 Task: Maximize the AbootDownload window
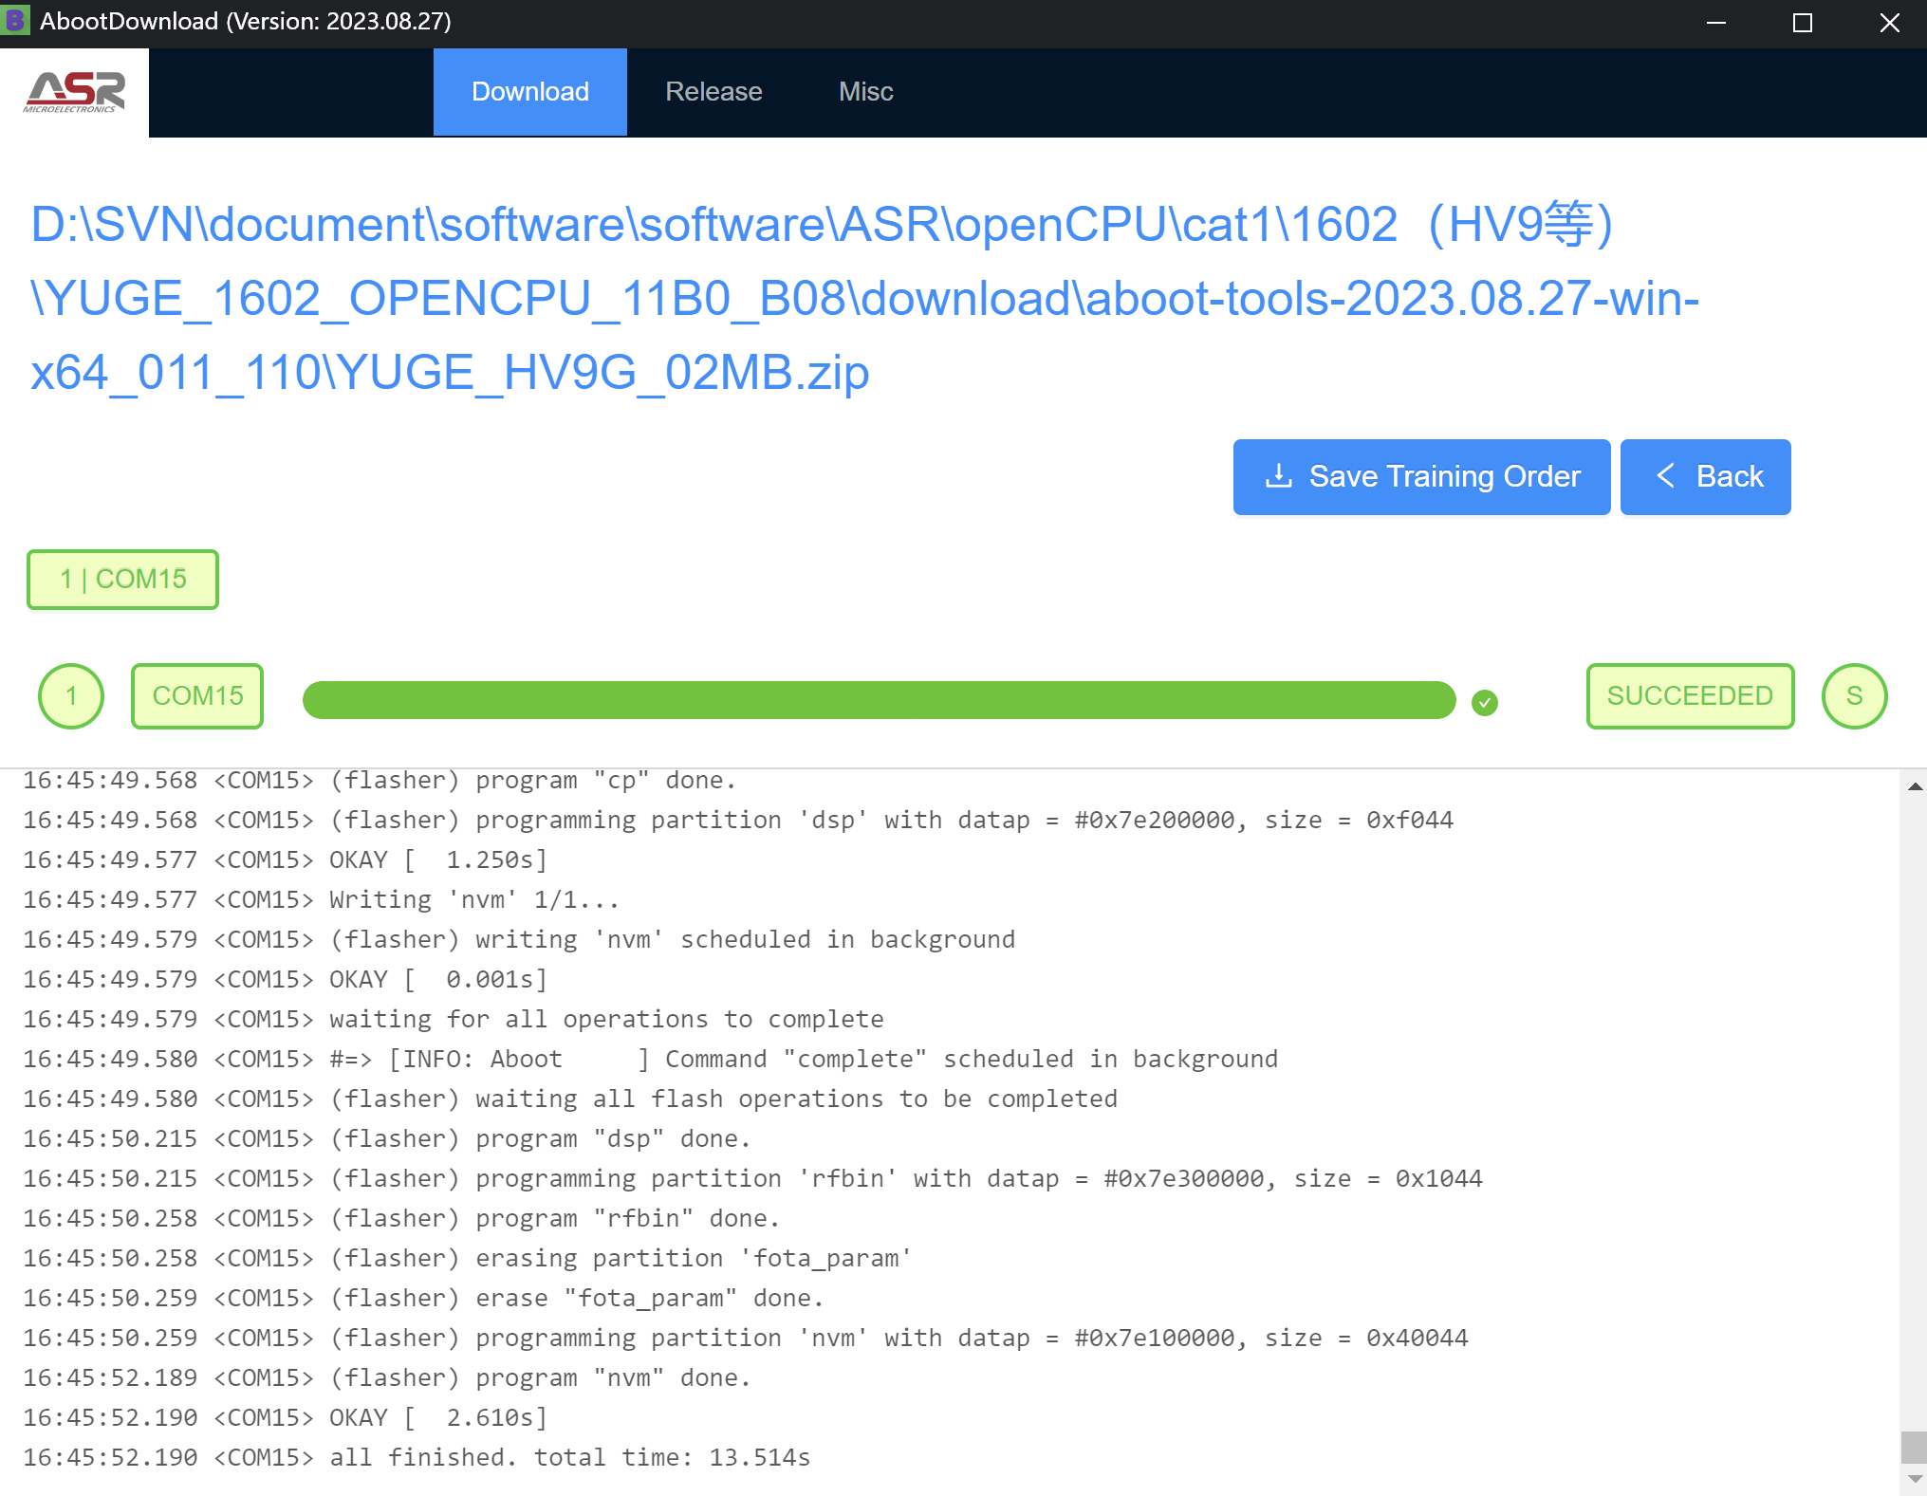click(x=1803, y=23)
